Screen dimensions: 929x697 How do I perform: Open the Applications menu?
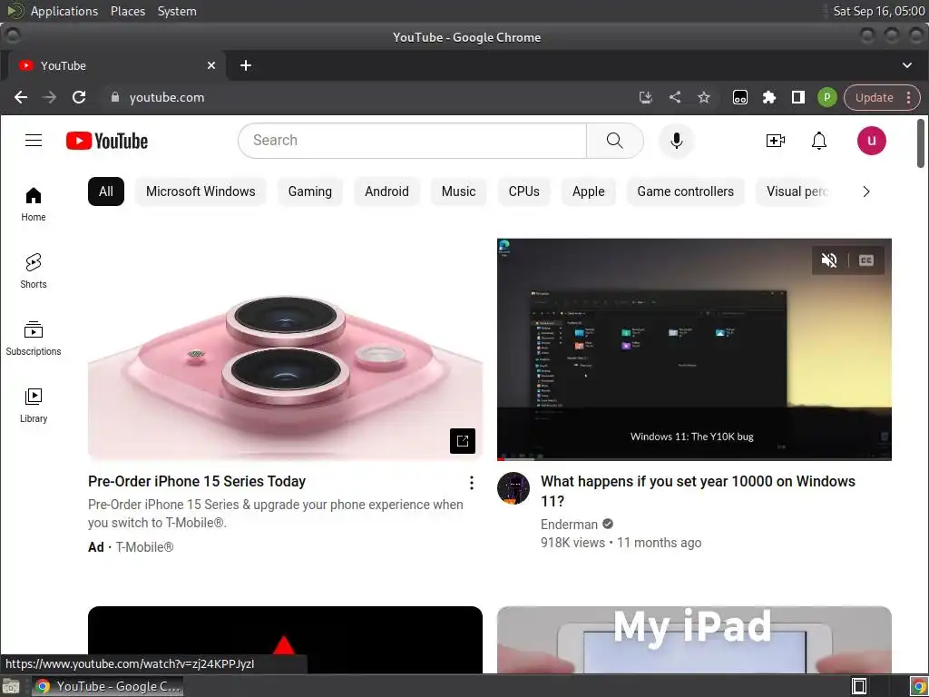64,11
